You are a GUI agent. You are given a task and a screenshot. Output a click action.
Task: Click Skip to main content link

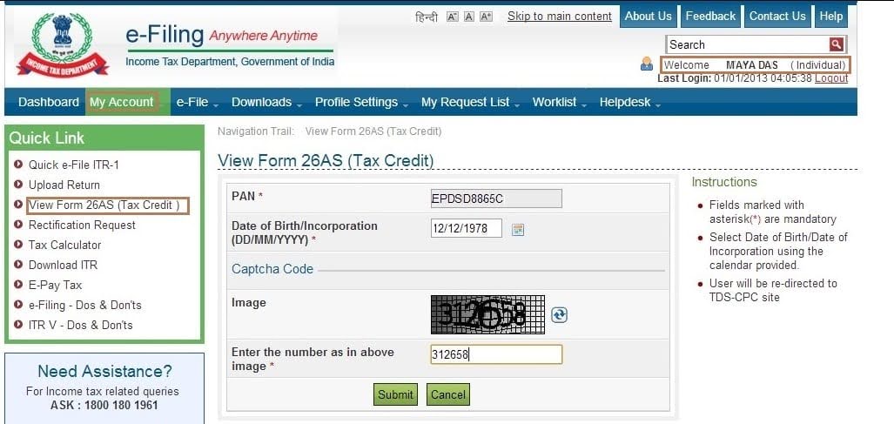tap(560, 16)
